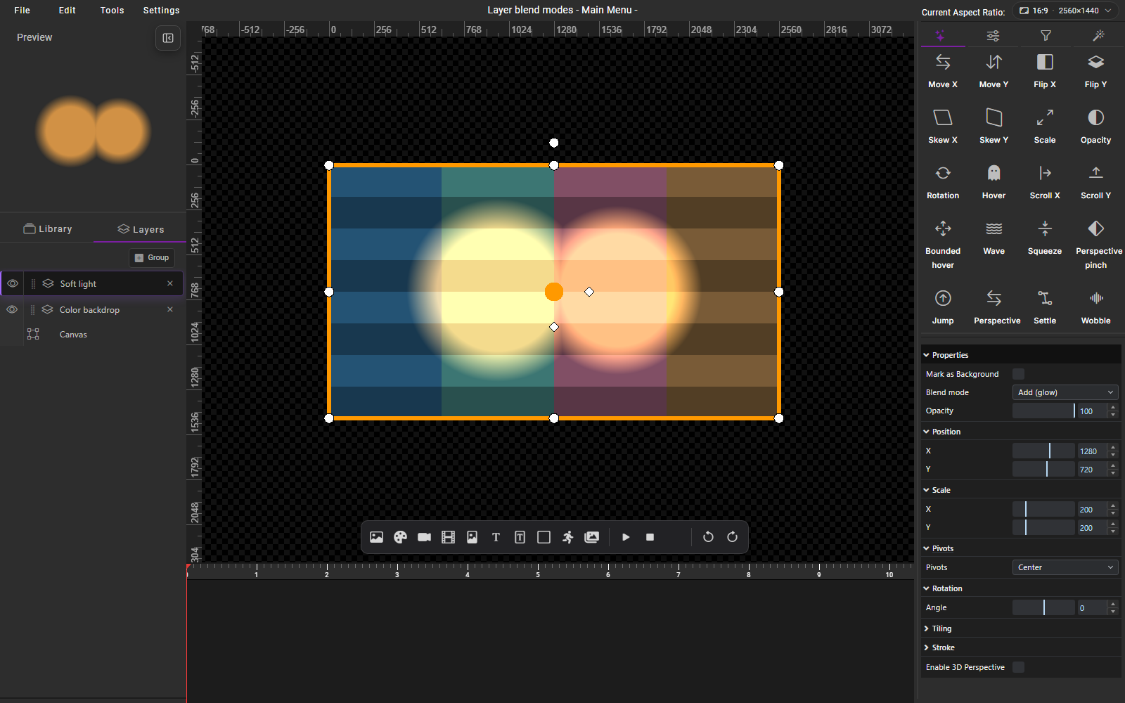Switch to the Library tab
Viewport: 1125px width, 703px height.
point(47,228)
